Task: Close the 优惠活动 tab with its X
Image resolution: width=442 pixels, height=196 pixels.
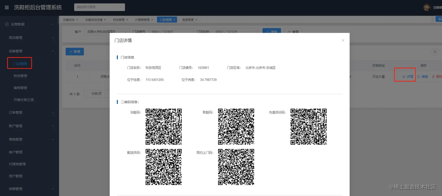Action: 77,20
